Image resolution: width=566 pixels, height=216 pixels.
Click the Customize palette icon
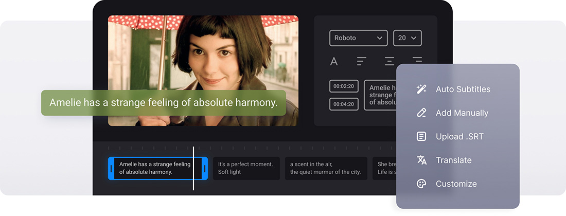click(421, 184)
